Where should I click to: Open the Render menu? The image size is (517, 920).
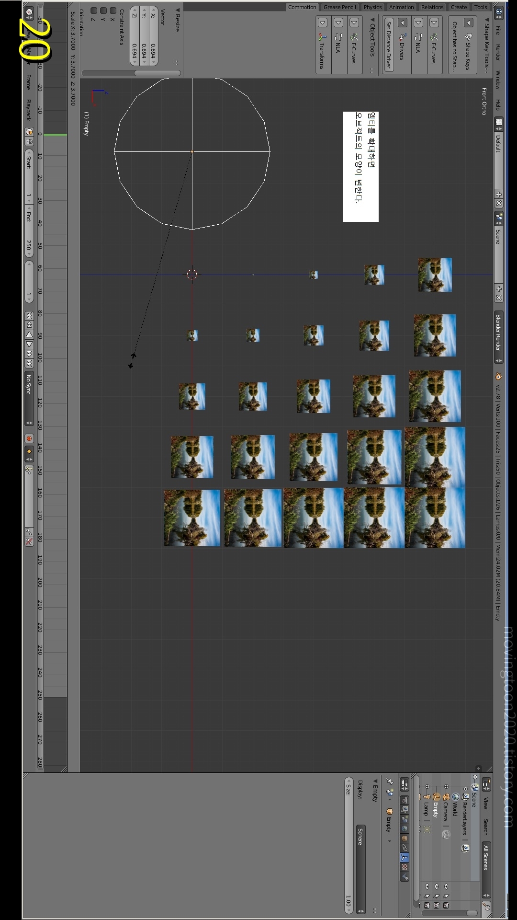pyautogui.click(x=498, y=52)
